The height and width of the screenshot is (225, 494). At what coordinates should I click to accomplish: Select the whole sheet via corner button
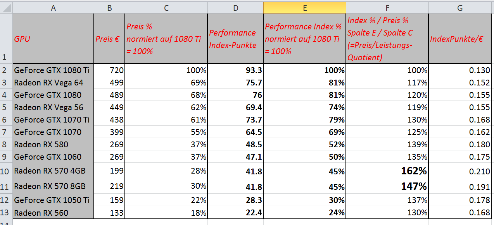[6, 8]
